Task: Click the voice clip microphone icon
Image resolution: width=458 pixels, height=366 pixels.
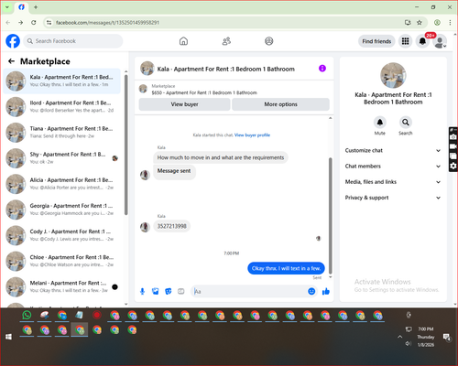Action: pos(142,292)
